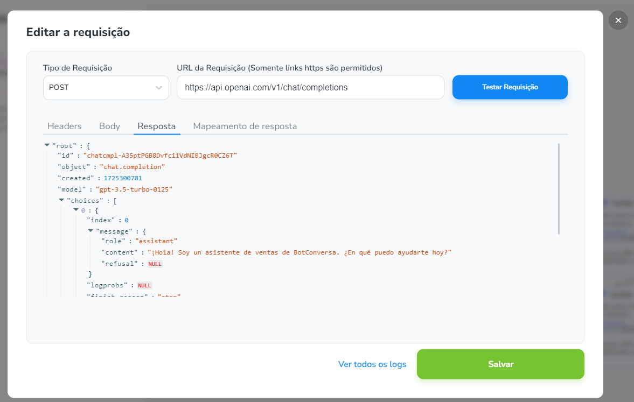Click the URL da Requisição input field
The width and height of the screenshot is (634, 402).
[x=310, y=87]
